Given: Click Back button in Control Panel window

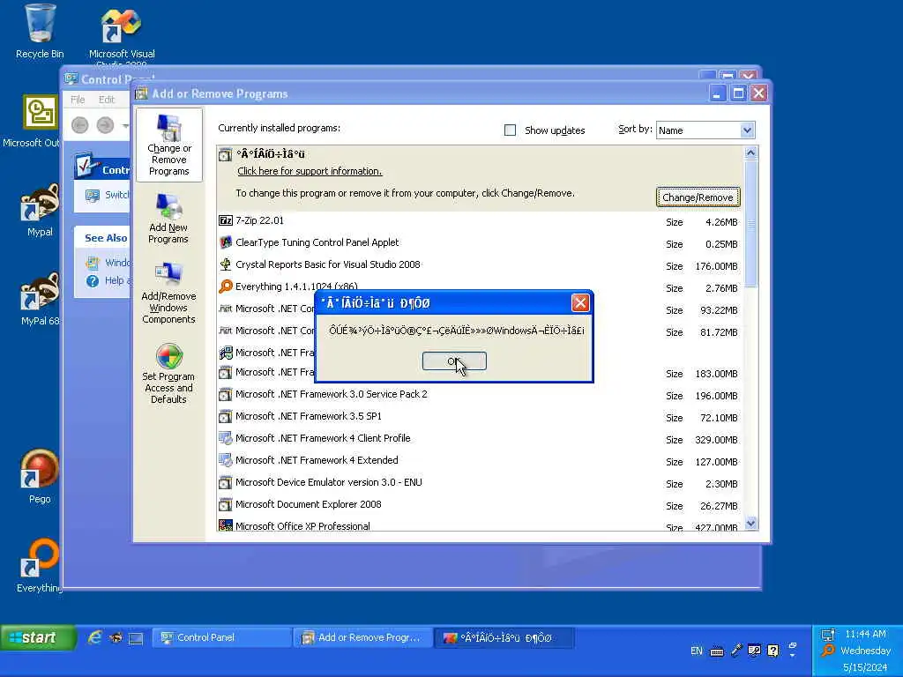Looking at the screenshot, I should click(80, 125).
